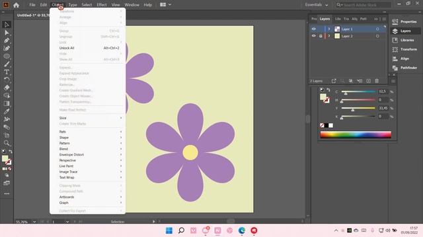423x237 pixels.
Task: Select the Eraser tool
Action: click(x=7, y=88)
